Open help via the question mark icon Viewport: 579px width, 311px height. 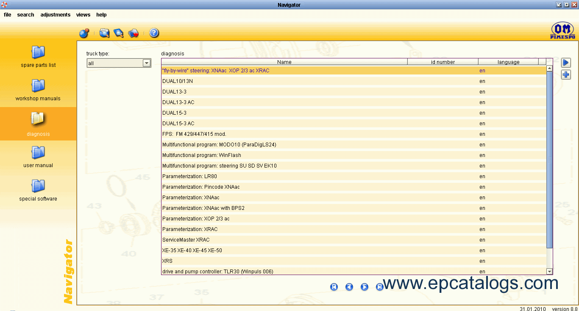tap(154, 33)
